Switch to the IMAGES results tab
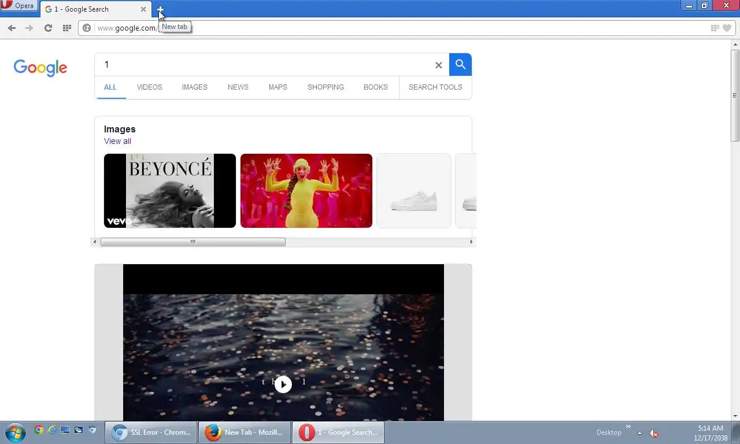Viewport: 740px width, 444px height. tap(194, 87)
